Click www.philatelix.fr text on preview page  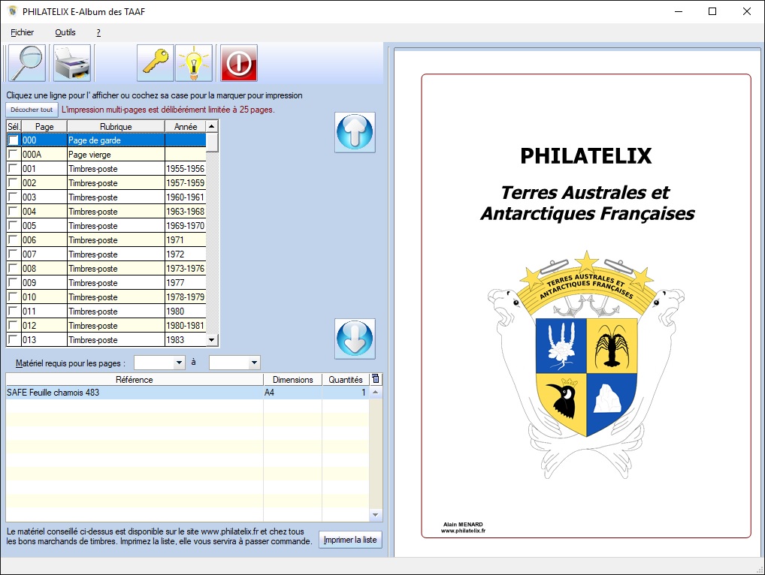(463, 531)
